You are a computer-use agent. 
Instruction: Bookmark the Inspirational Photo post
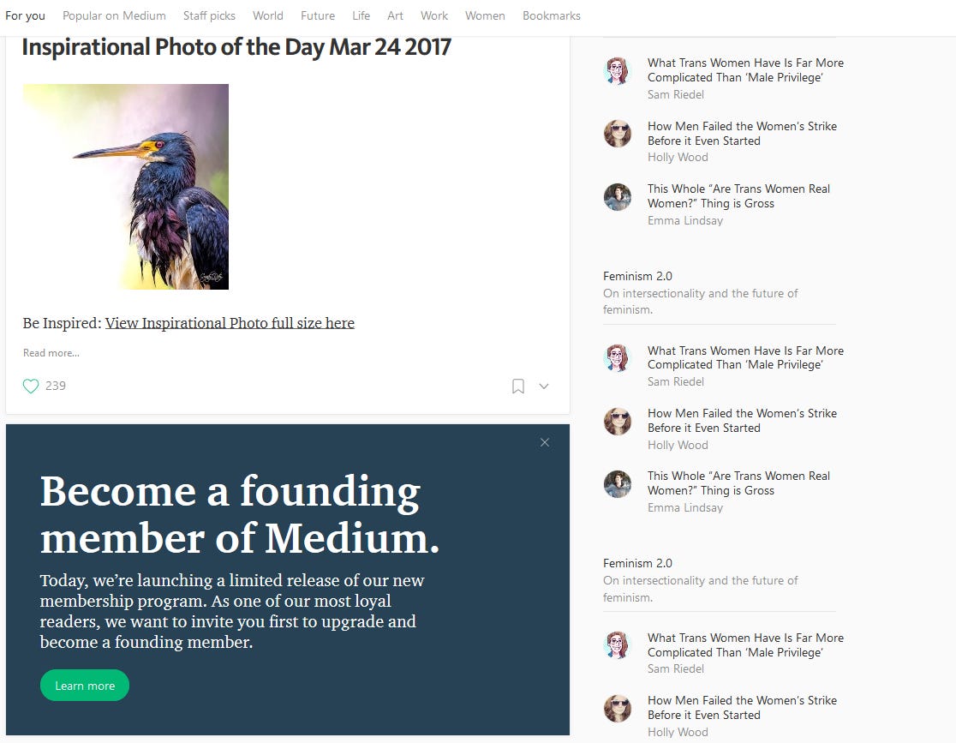coord(517,386)
